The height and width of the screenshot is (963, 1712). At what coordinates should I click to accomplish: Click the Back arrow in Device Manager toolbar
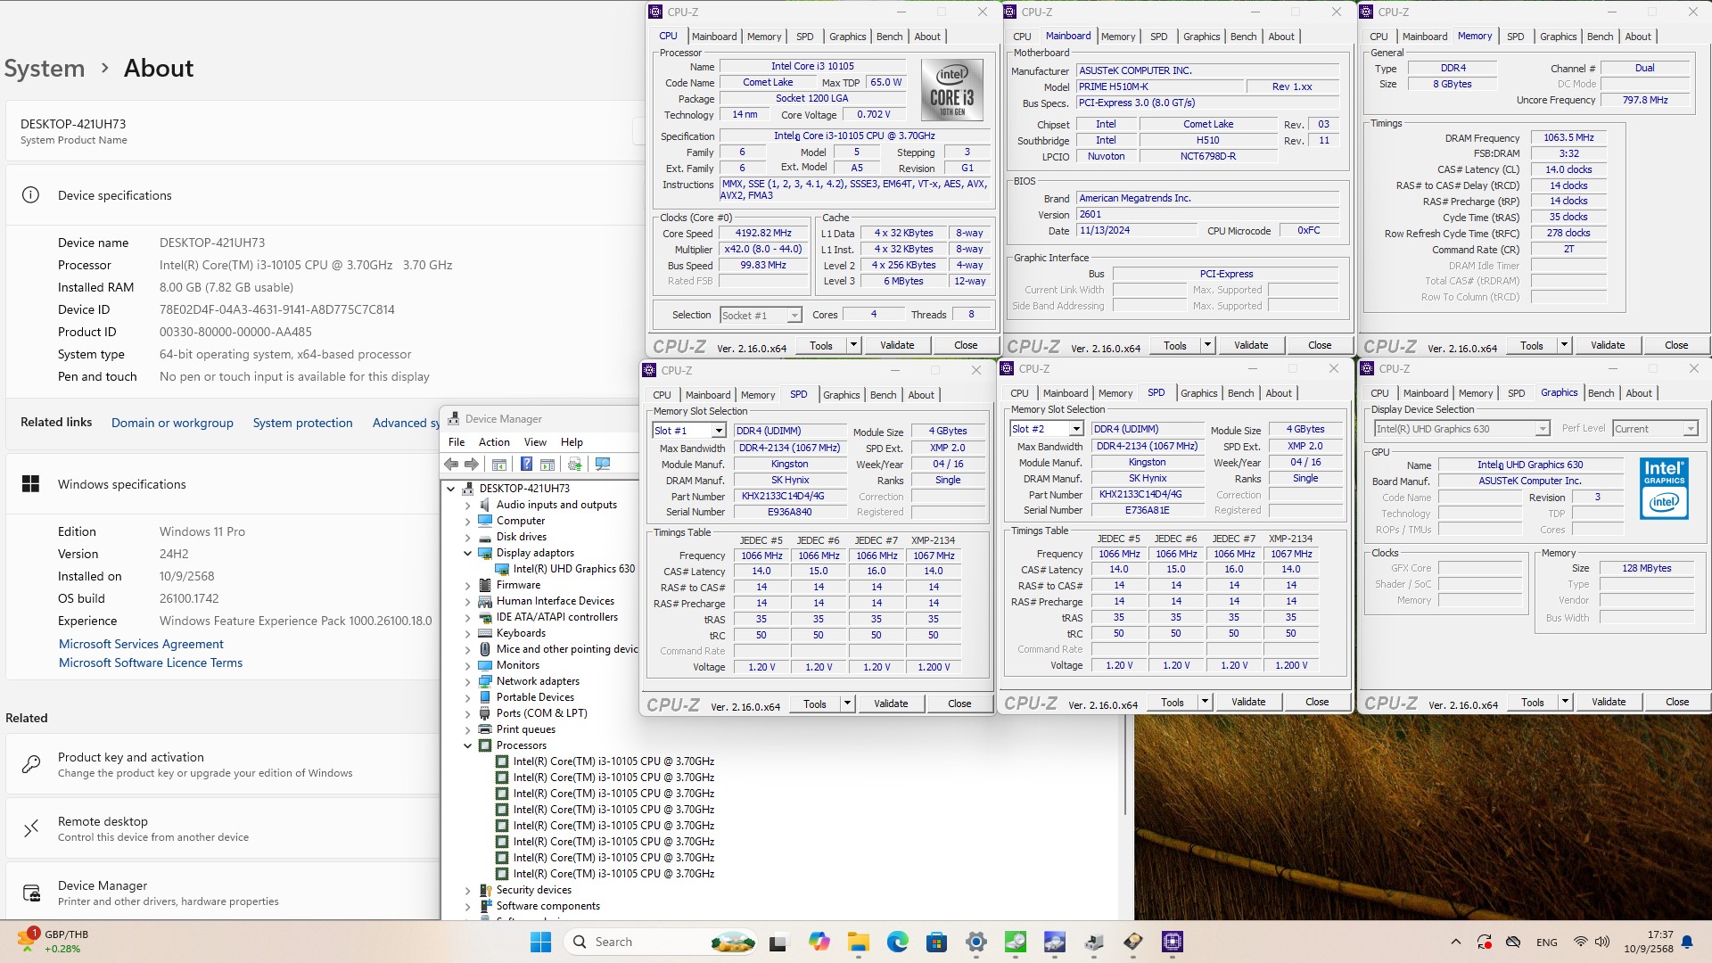[451, 464]
